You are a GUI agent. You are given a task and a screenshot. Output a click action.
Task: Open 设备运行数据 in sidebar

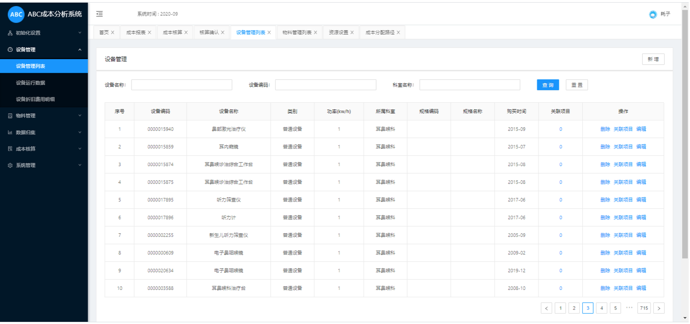tap(31, 83)
